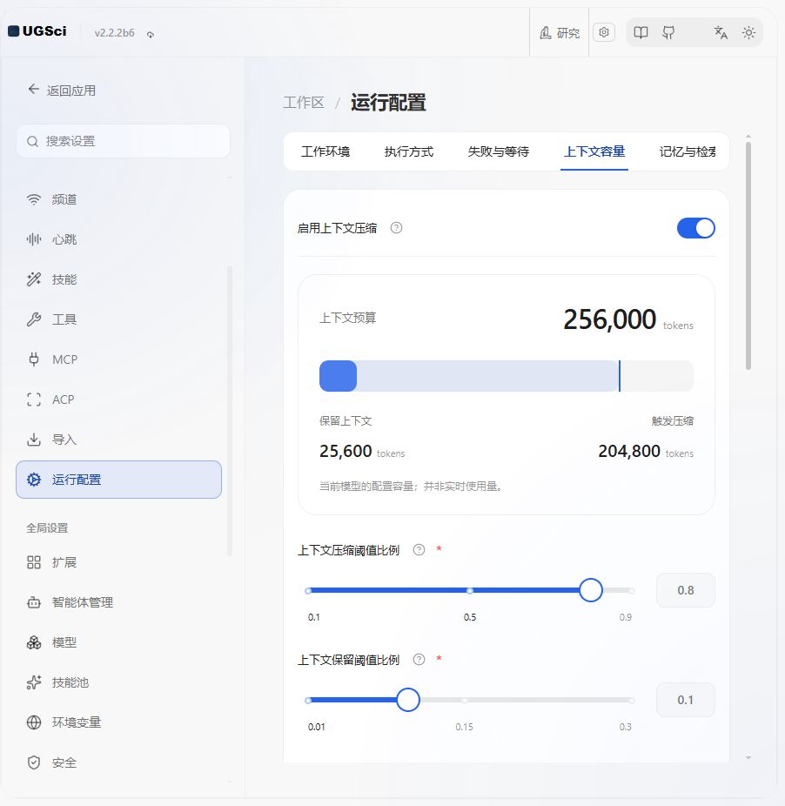Click the UGSci logo
This screenshot has width=785, height=806.
click(x=37, y=31)
